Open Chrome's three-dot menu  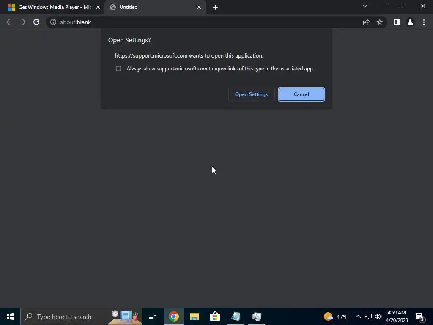point(424,22)
